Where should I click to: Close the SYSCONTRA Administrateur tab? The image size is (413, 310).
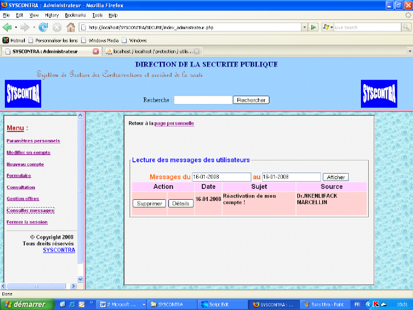tap(96, 51)
